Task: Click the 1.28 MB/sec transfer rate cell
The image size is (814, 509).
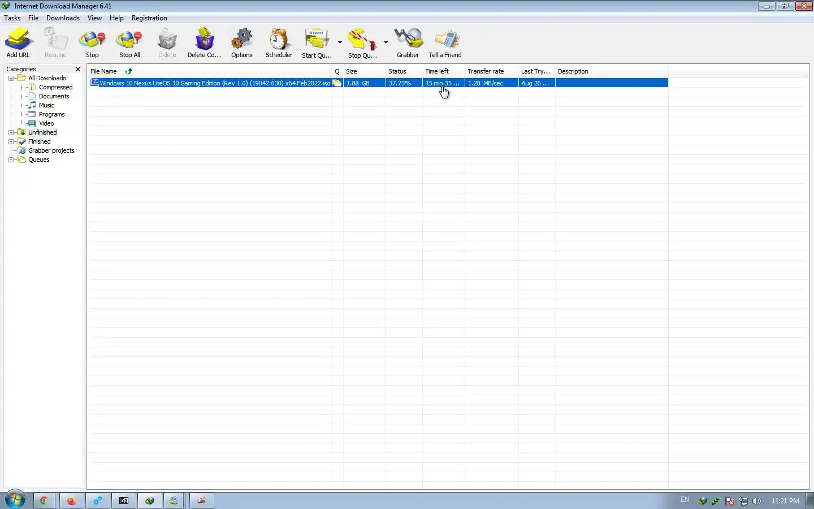Action: click(491, 83)
